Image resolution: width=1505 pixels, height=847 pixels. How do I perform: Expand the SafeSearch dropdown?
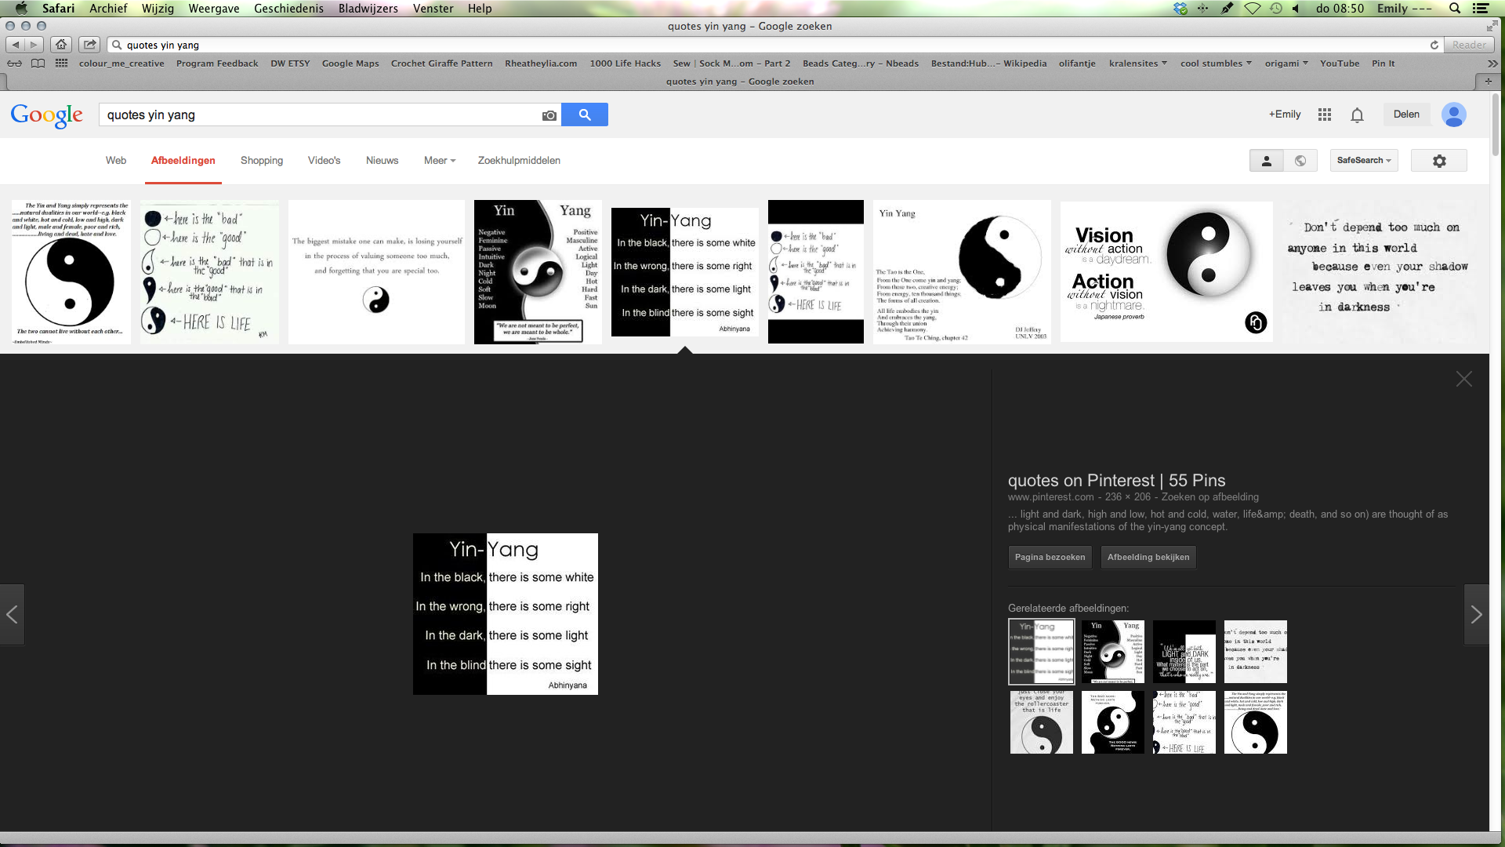click(x=1363, y=161)
